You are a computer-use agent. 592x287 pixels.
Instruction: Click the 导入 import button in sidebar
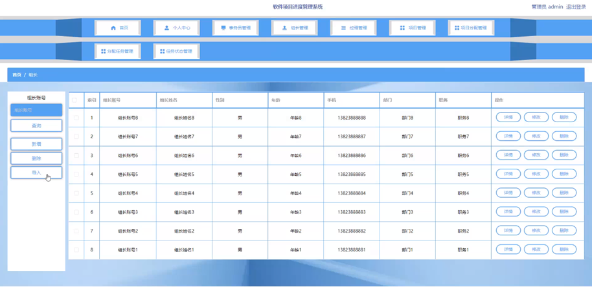point(36,173)
